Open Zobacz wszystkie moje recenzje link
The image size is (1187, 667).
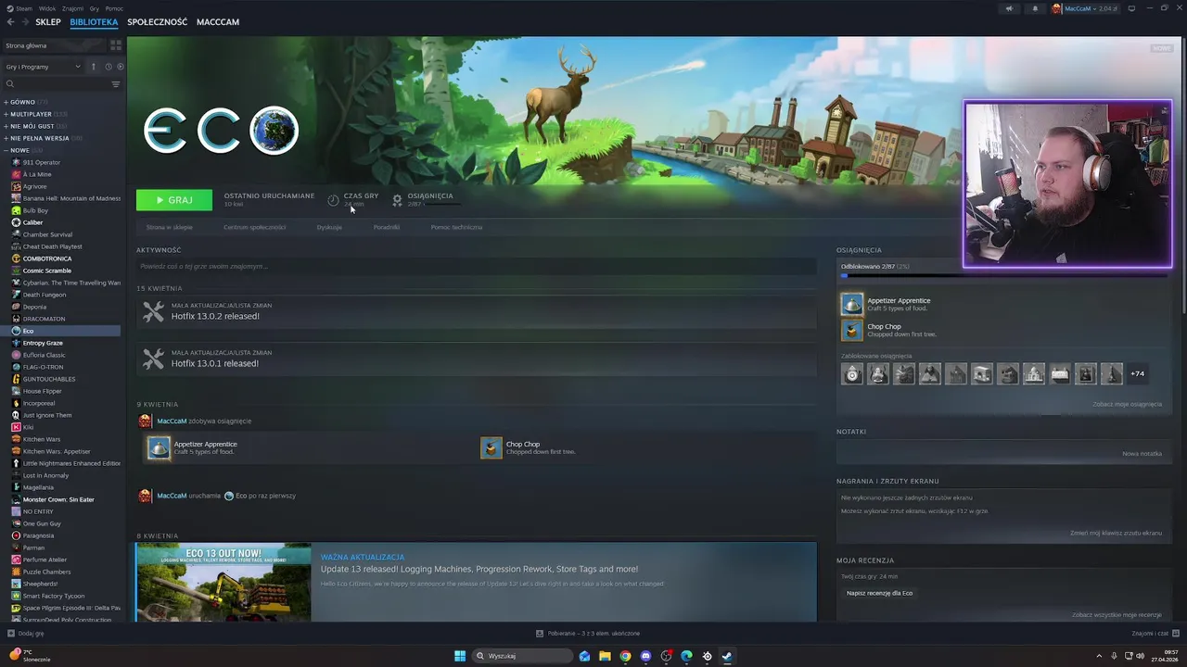1117,614
